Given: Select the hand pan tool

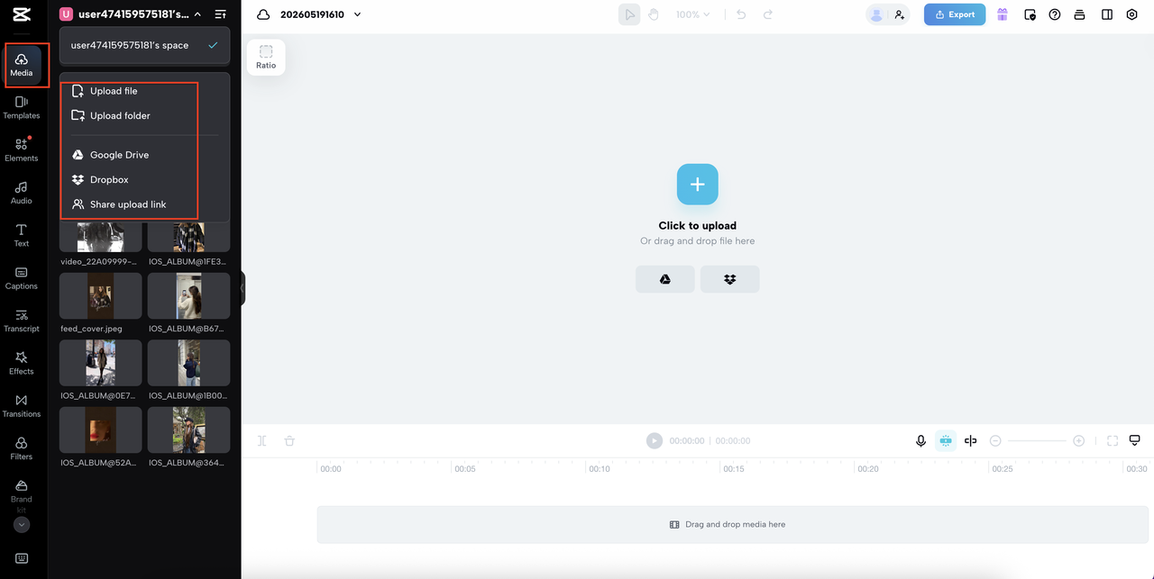Looking at the screenshot, I should 654,14.
